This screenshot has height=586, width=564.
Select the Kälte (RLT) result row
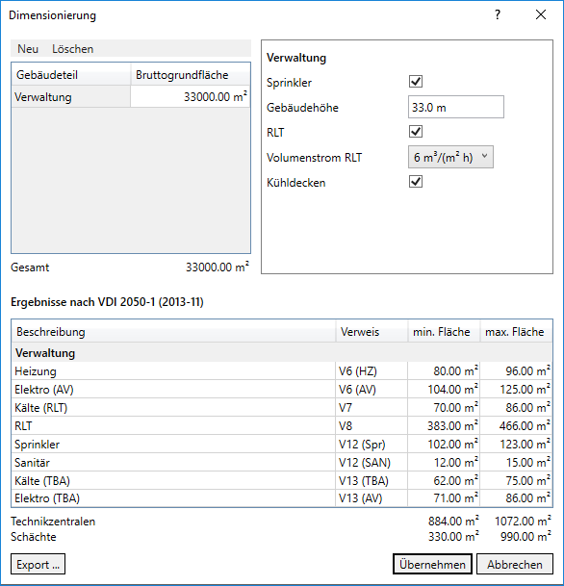tap(282, 408)
